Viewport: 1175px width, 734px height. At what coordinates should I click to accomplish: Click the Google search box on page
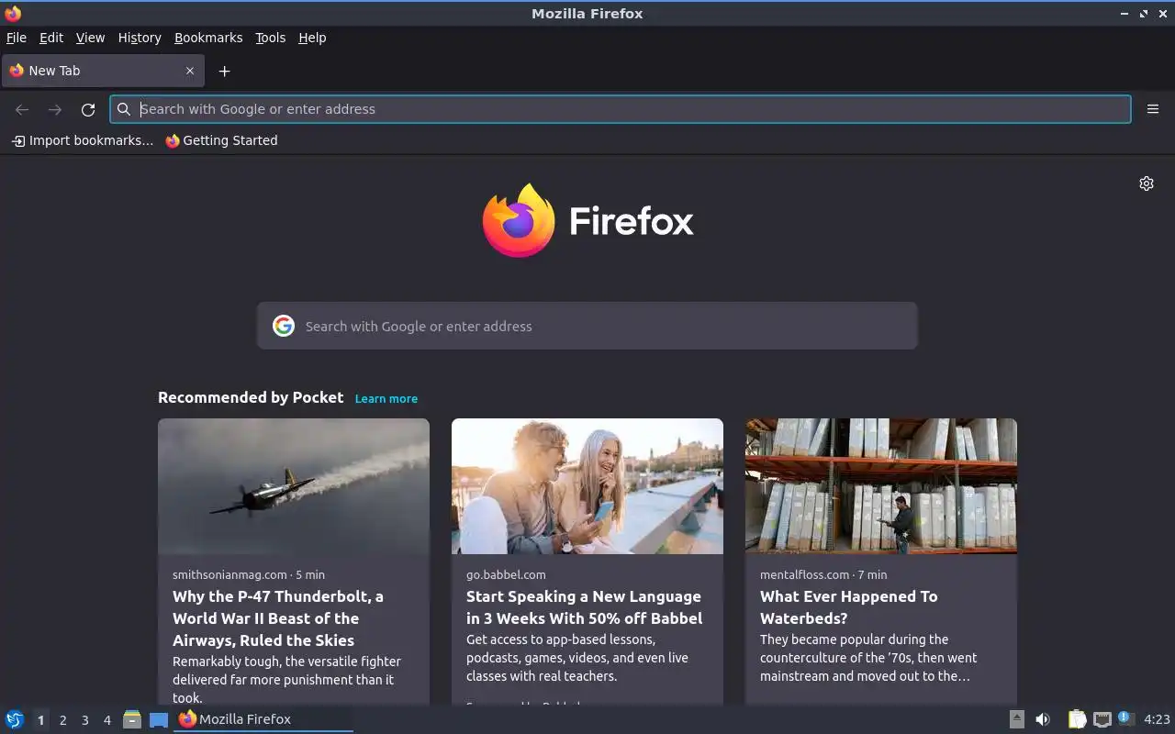click(x=587, y=326)
